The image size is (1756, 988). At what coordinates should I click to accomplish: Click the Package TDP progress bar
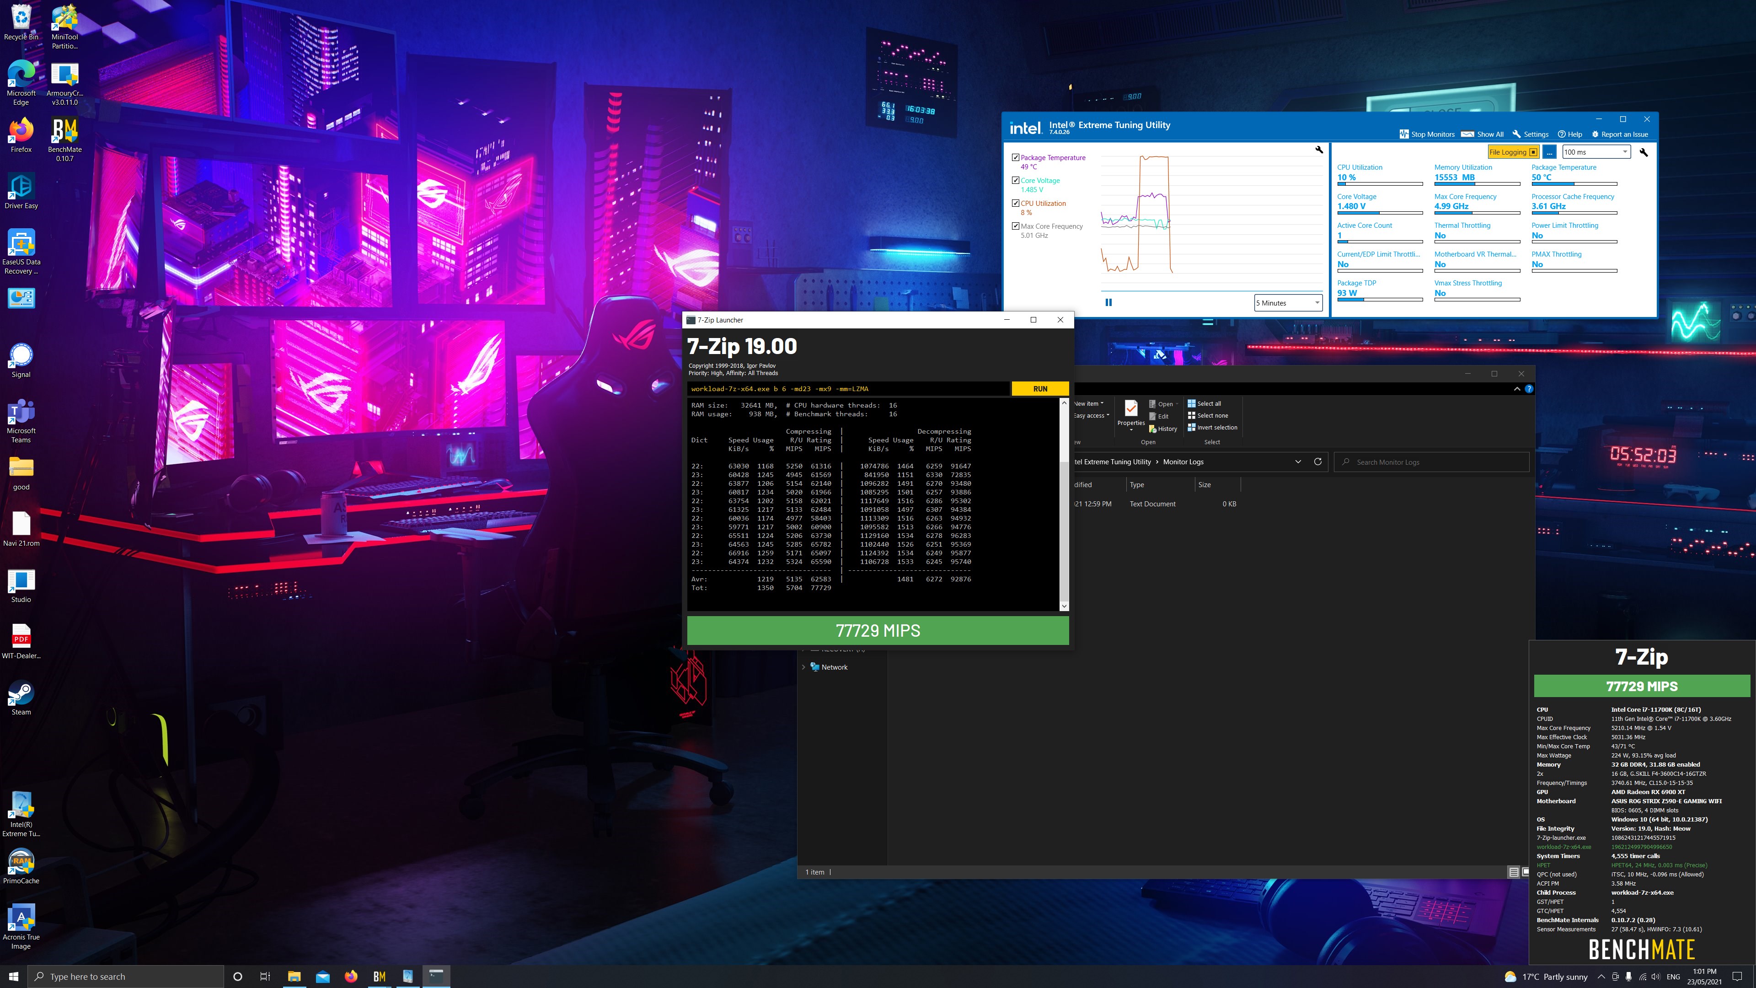tap(1380, 299)
